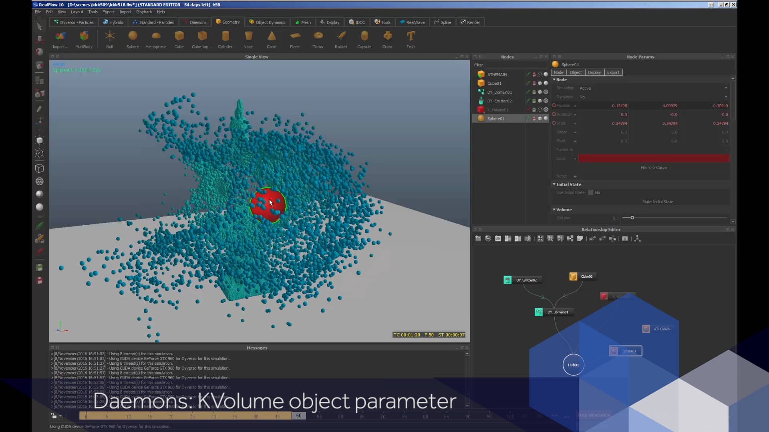This screenshot has height=432, width=769.
Task: Select the Cube01 node in Relationship Editor
Action: (x=583, y=276)
